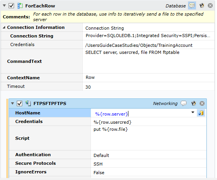
Task: Delete the FTPSFTPFTPS activity
Action: click(x=202, y=103)
